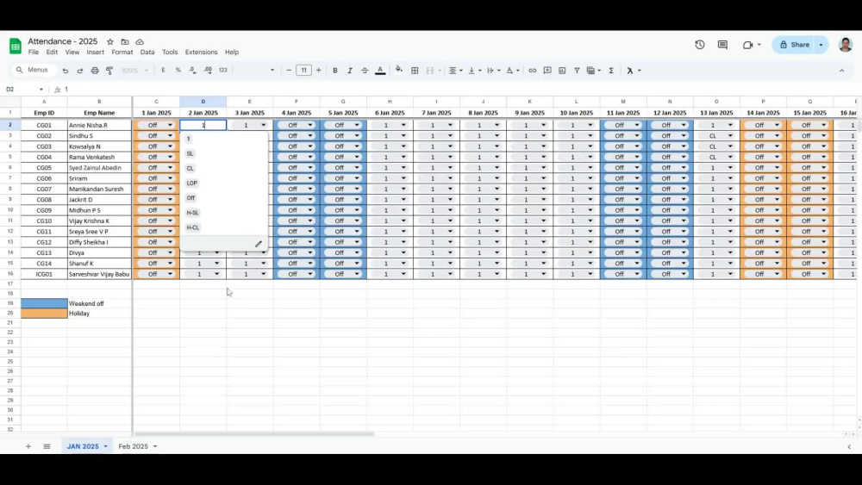Viewport: 862px width, 485px height.
Task: Switch to the Feb 2025 sheet tab
Action: click(x=133, y=446)
